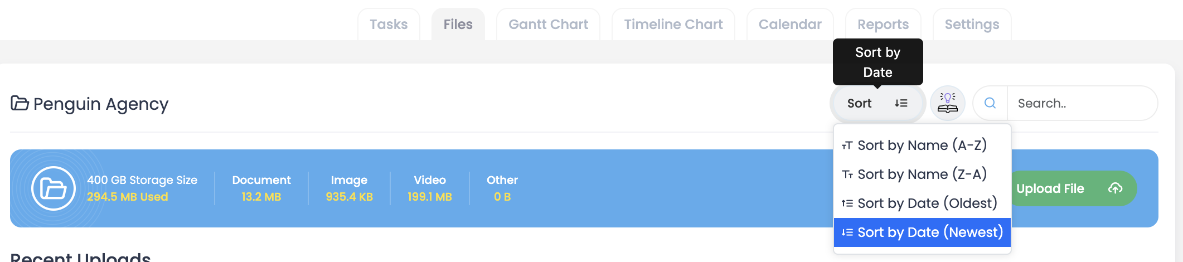
Task: Open the Timeline Chart tab
Action: [673, 25]
